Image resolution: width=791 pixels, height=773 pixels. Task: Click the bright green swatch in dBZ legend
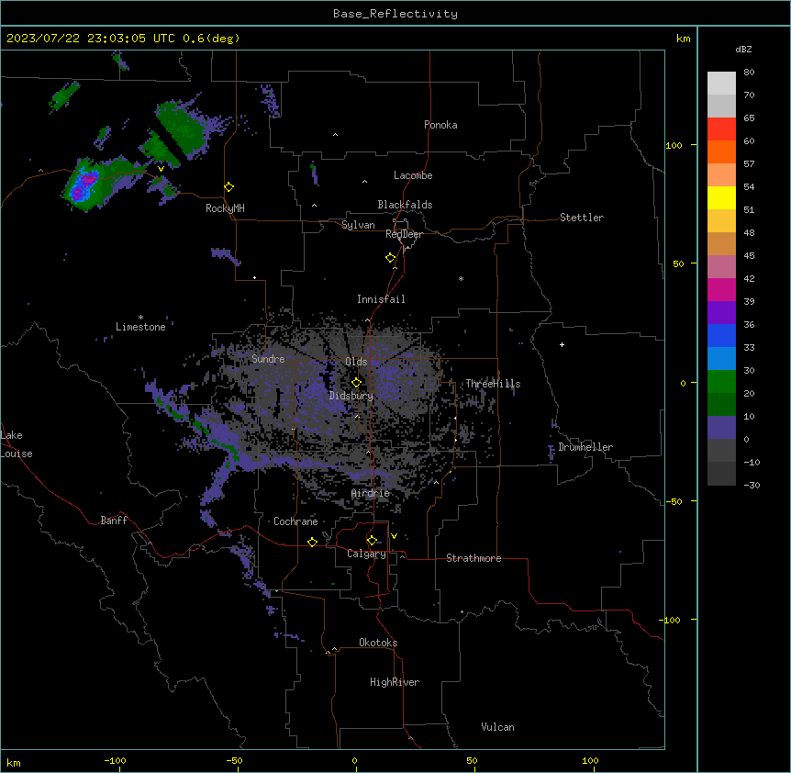[721, 382]
